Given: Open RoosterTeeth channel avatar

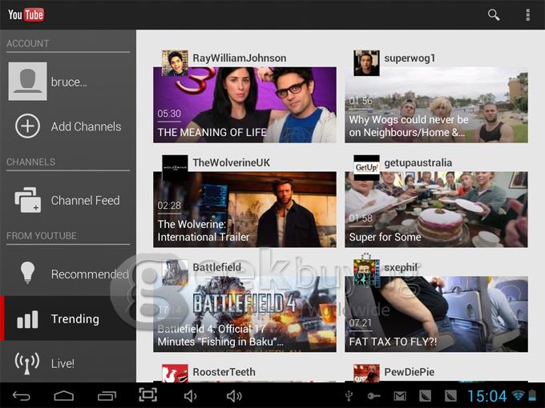Looking at the screenshot, I should click(x=175, y=374).
